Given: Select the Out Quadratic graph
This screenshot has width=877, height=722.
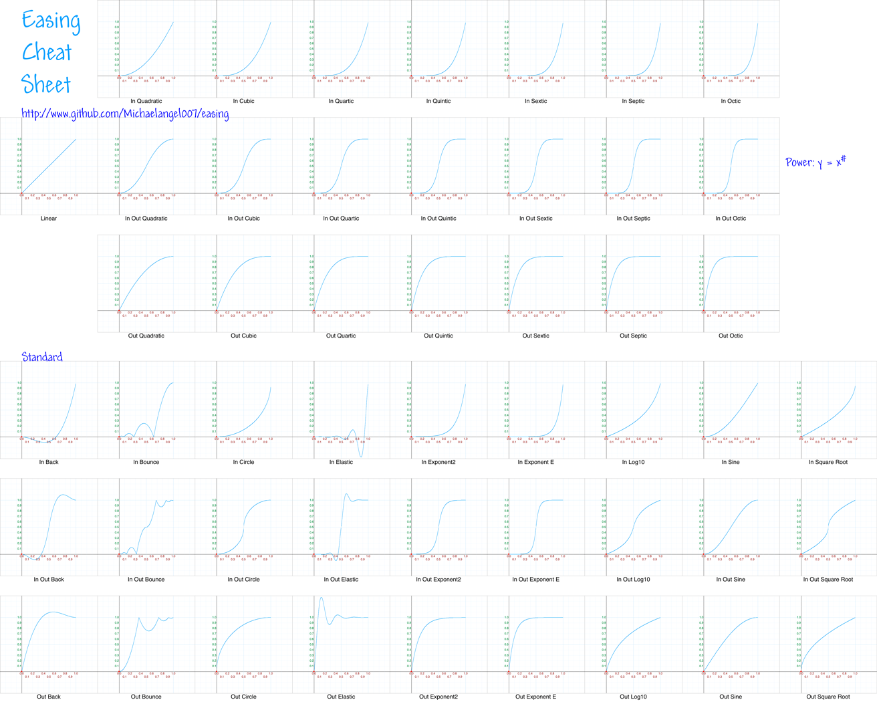Looking at the screenshot, I should (x=146, y=283).
